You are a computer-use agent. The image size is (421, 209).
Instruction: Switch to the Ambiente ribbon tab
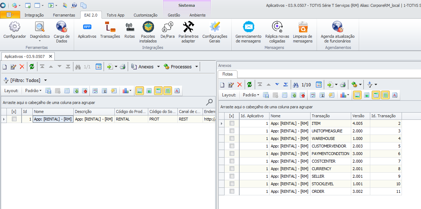click(197, 15)
